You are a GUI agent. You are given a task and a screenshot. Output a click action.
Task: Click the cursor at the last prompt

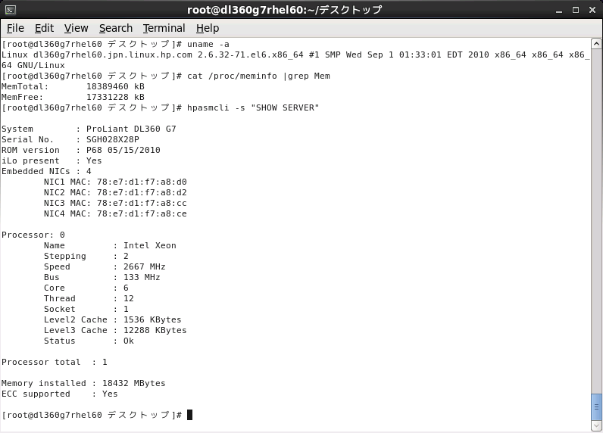point(189,415)
